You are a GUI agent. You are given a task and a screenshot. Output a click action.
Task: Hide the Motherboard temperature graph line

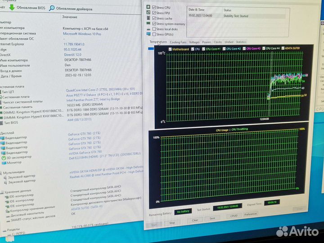click(170, 49)
